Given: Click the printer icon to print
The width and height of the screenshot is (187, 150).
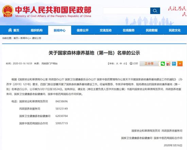Looking at the screenshot, I should [x=131, y=64].
